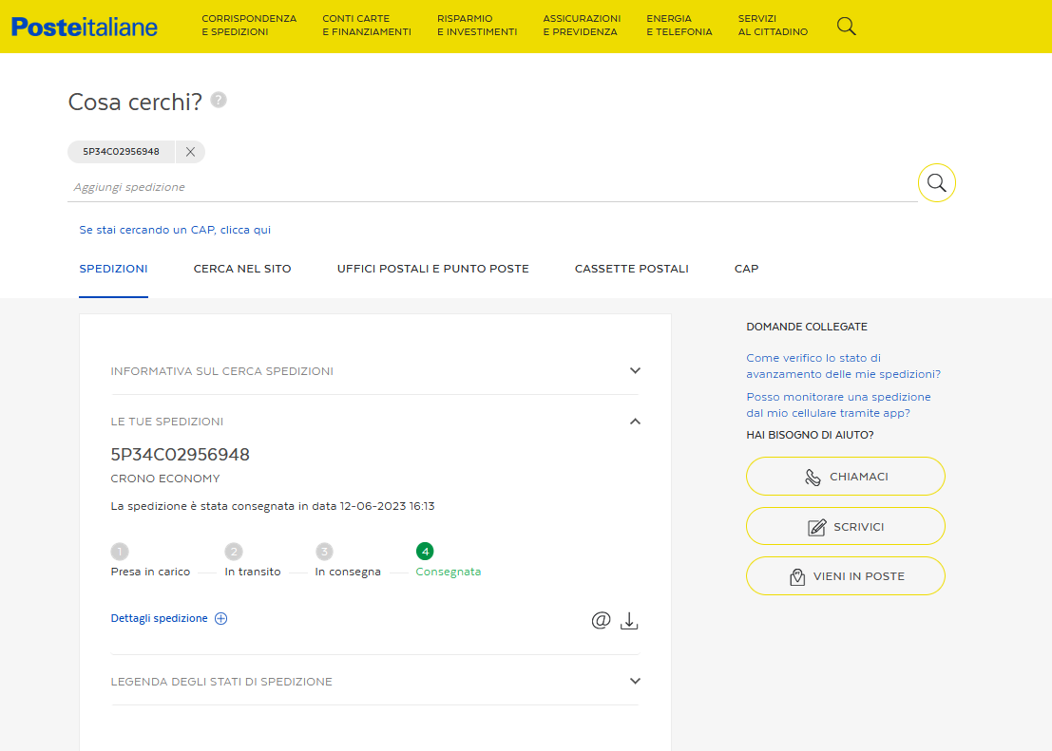Collapse Le tue spedizioni section
This screenshot has height=751, width=1052.
(635, 422)
